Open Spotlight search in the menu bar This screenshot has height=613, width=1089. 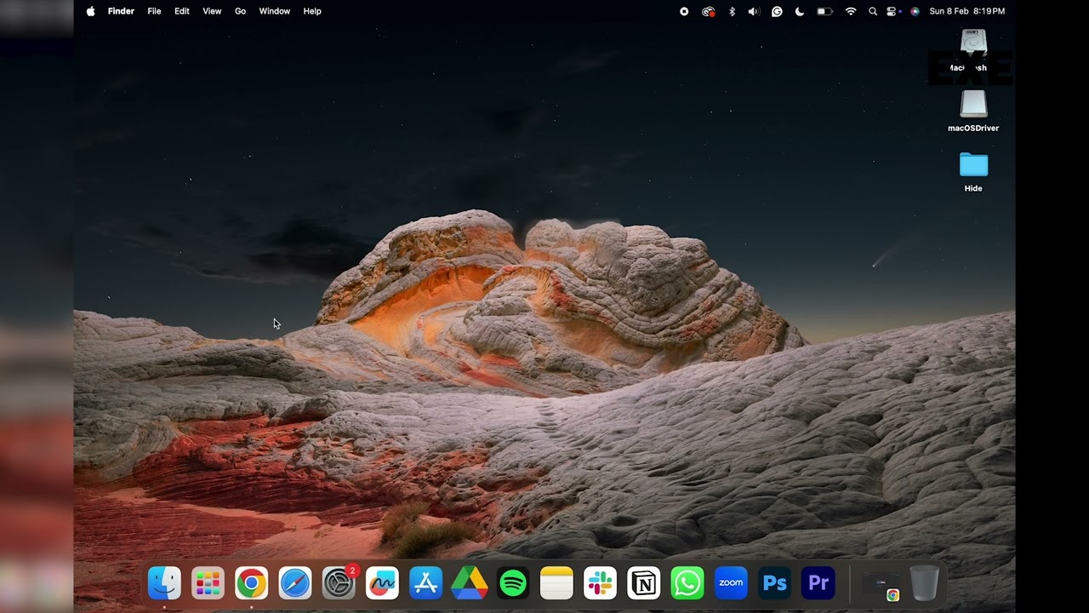873,11
